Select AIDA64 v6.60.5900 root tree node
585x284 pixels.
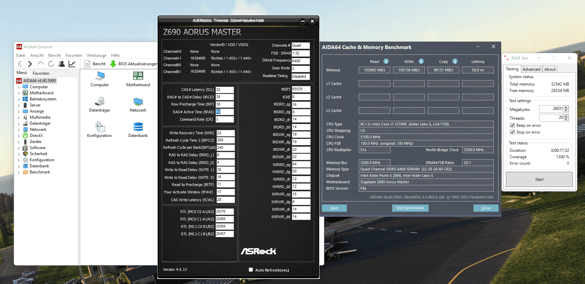[36, 81]
